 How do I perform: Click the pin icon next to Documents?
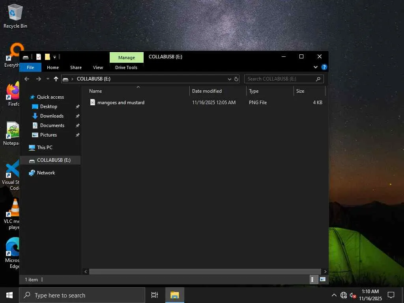click(78, 125)
